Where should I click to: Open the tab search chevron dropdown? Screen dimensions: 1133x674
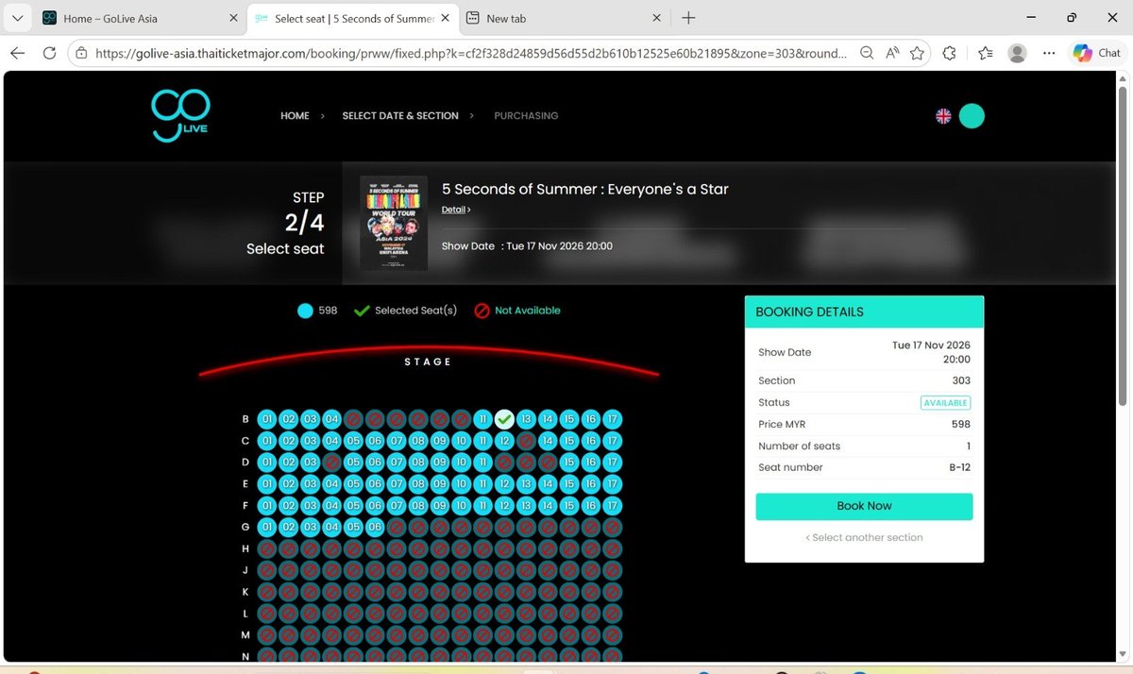tap(18, 18)
